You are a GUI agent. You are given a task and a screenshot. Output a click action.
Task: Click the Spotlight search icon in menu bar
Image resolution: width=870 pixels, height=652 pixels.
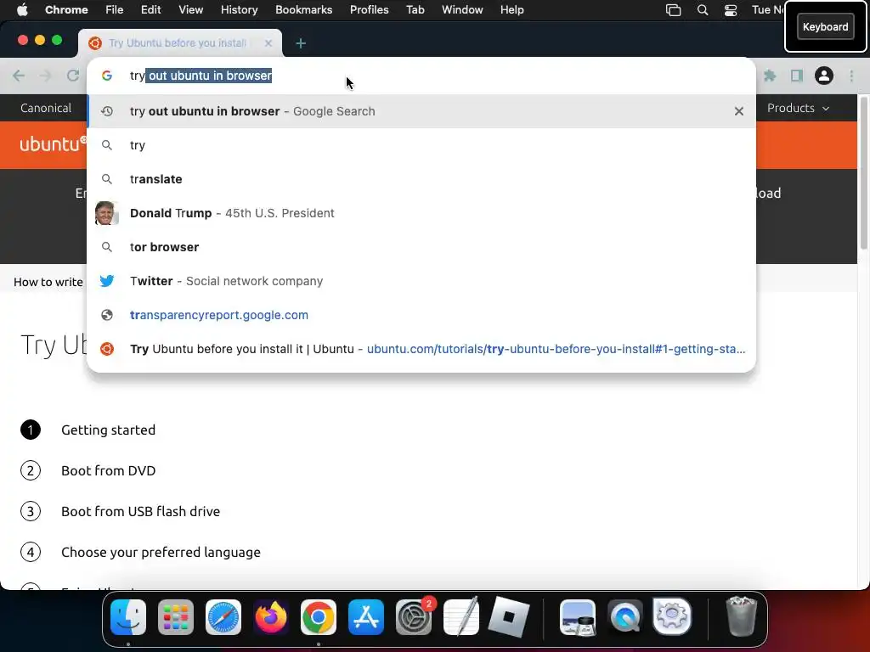coord(703,10)
